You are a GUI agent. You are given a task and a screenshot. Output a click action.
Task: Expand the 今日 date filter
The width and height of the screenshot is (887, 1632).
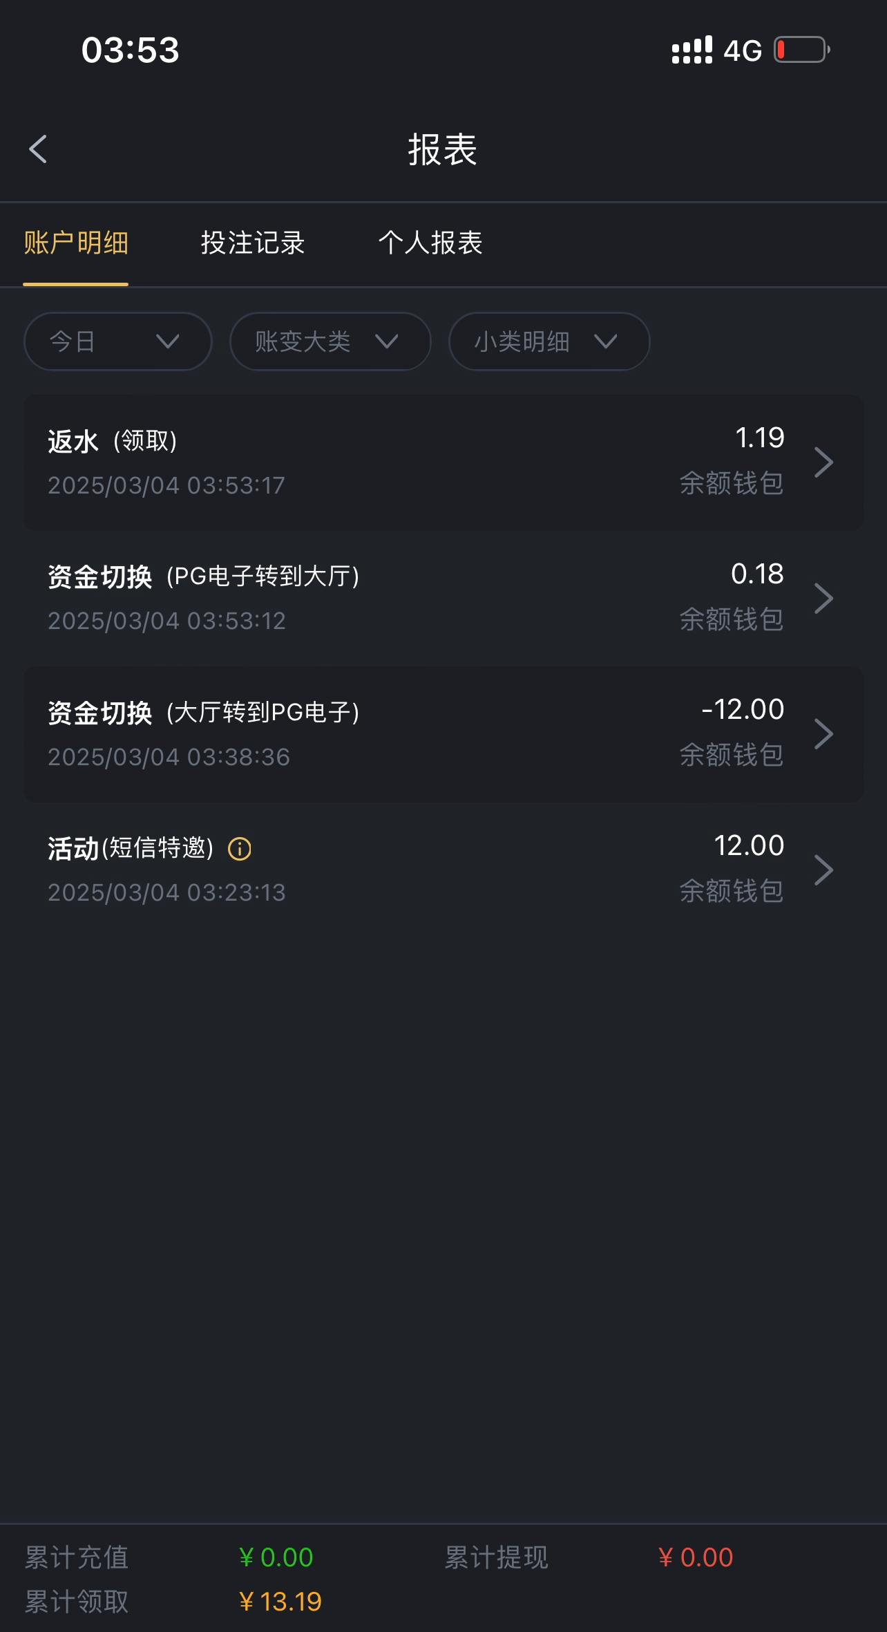[x=117, y=341]
